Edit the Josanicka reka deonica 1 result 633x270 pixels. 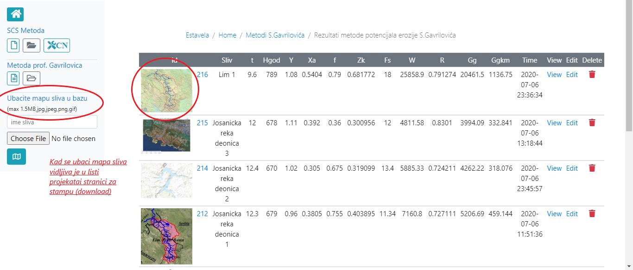[572, 214]
